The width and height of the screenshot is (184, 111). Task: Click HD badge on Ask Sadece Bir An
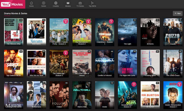[x=21, y=51]
